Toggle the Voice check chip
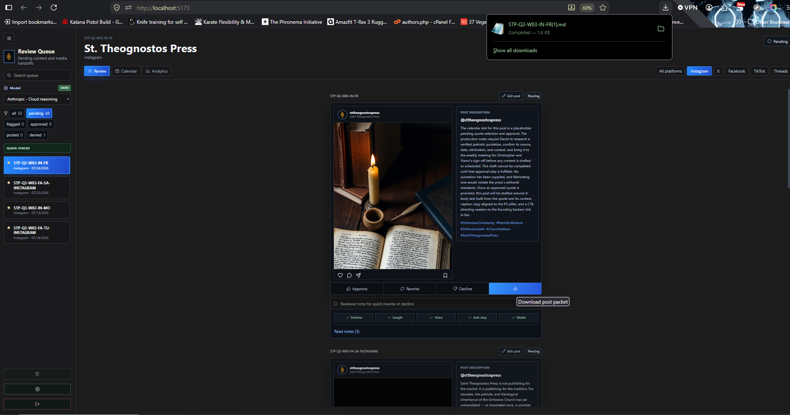Screen dimensions: 790x415 tap(436, 318)
